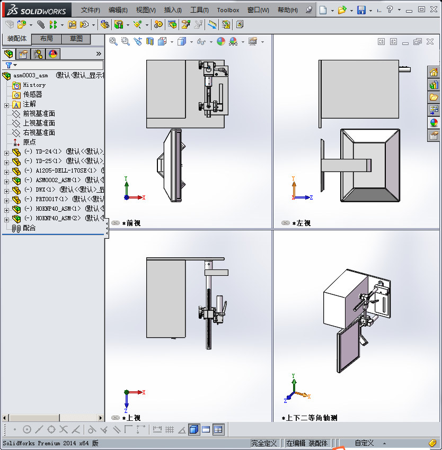Click the Section View icon
442x450 pixels.
tap(150, 42)
